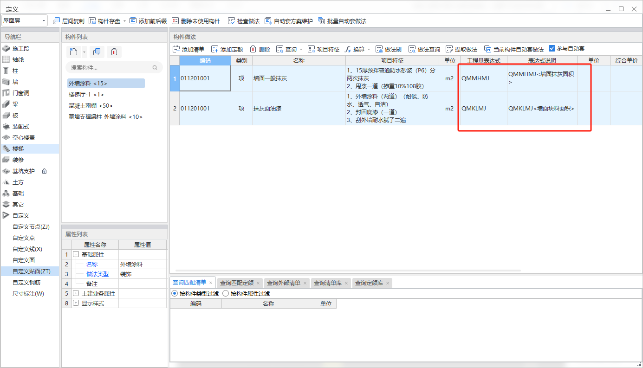Click the 删除未使用构件 icon
Screen dimensions: 643x368
tap(175, 21)
